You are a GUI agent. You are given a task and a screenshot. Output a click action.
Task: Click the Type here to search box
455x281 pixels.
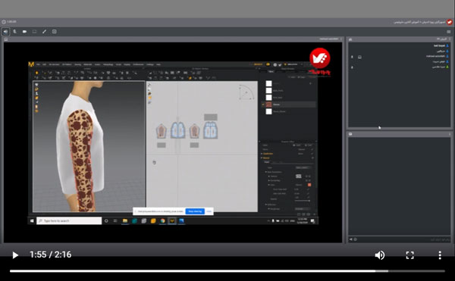click(x=69, y=220)
